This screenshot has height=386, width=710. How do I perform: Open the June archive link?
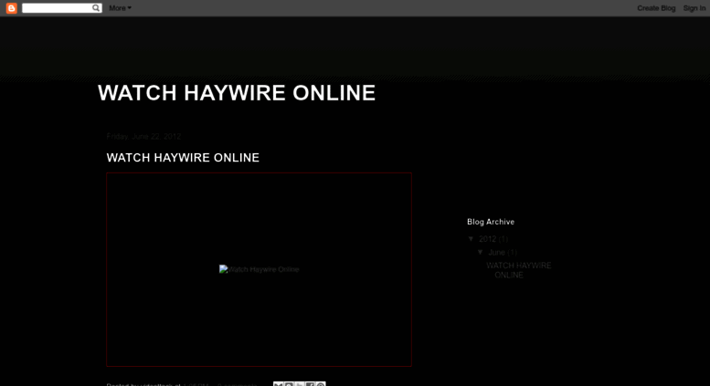(496, 253)
